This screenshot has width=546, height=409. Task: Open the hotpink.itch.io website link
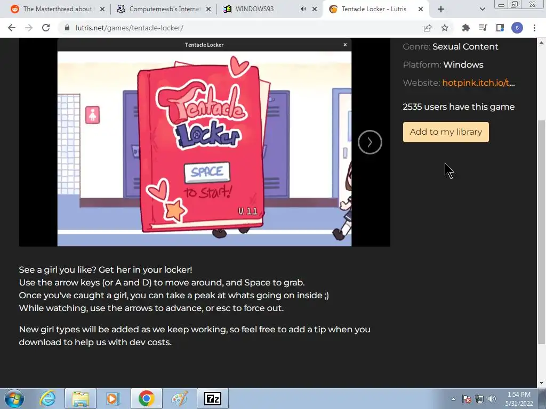tap(478, 83)
